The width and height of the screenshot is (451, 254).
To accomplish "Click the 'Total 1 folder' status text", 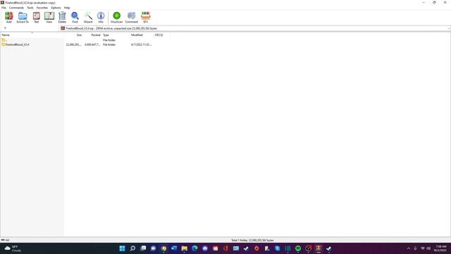I will [x=252, y=240].
